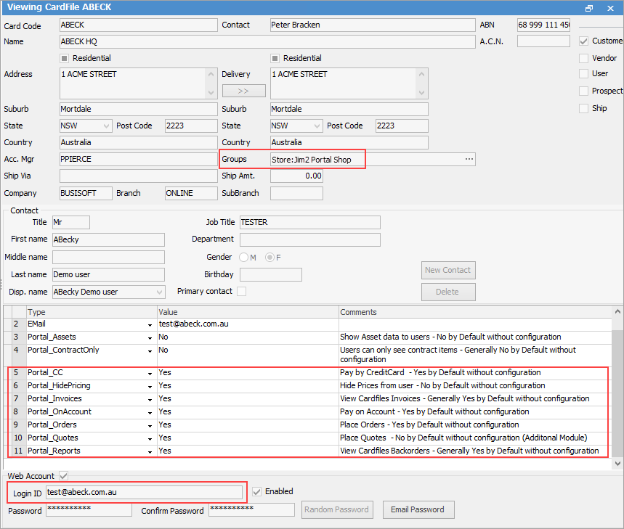Enable the Vendor checkbox
The width and height of the screenshot is (624, 529).
tap(585, 57)
